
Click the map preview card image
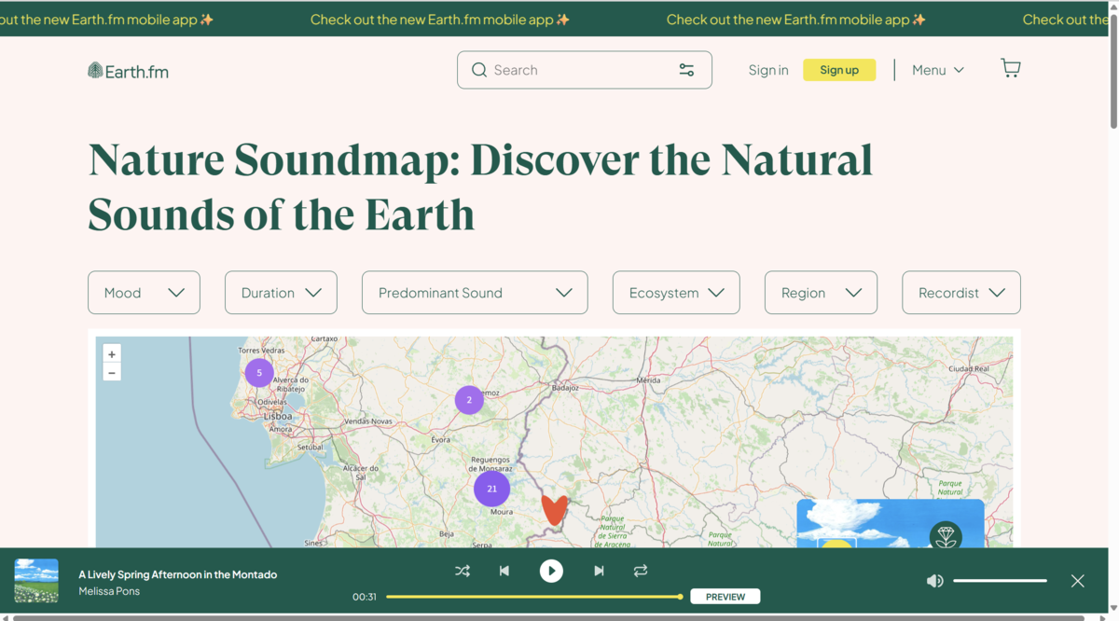(891, 524)
